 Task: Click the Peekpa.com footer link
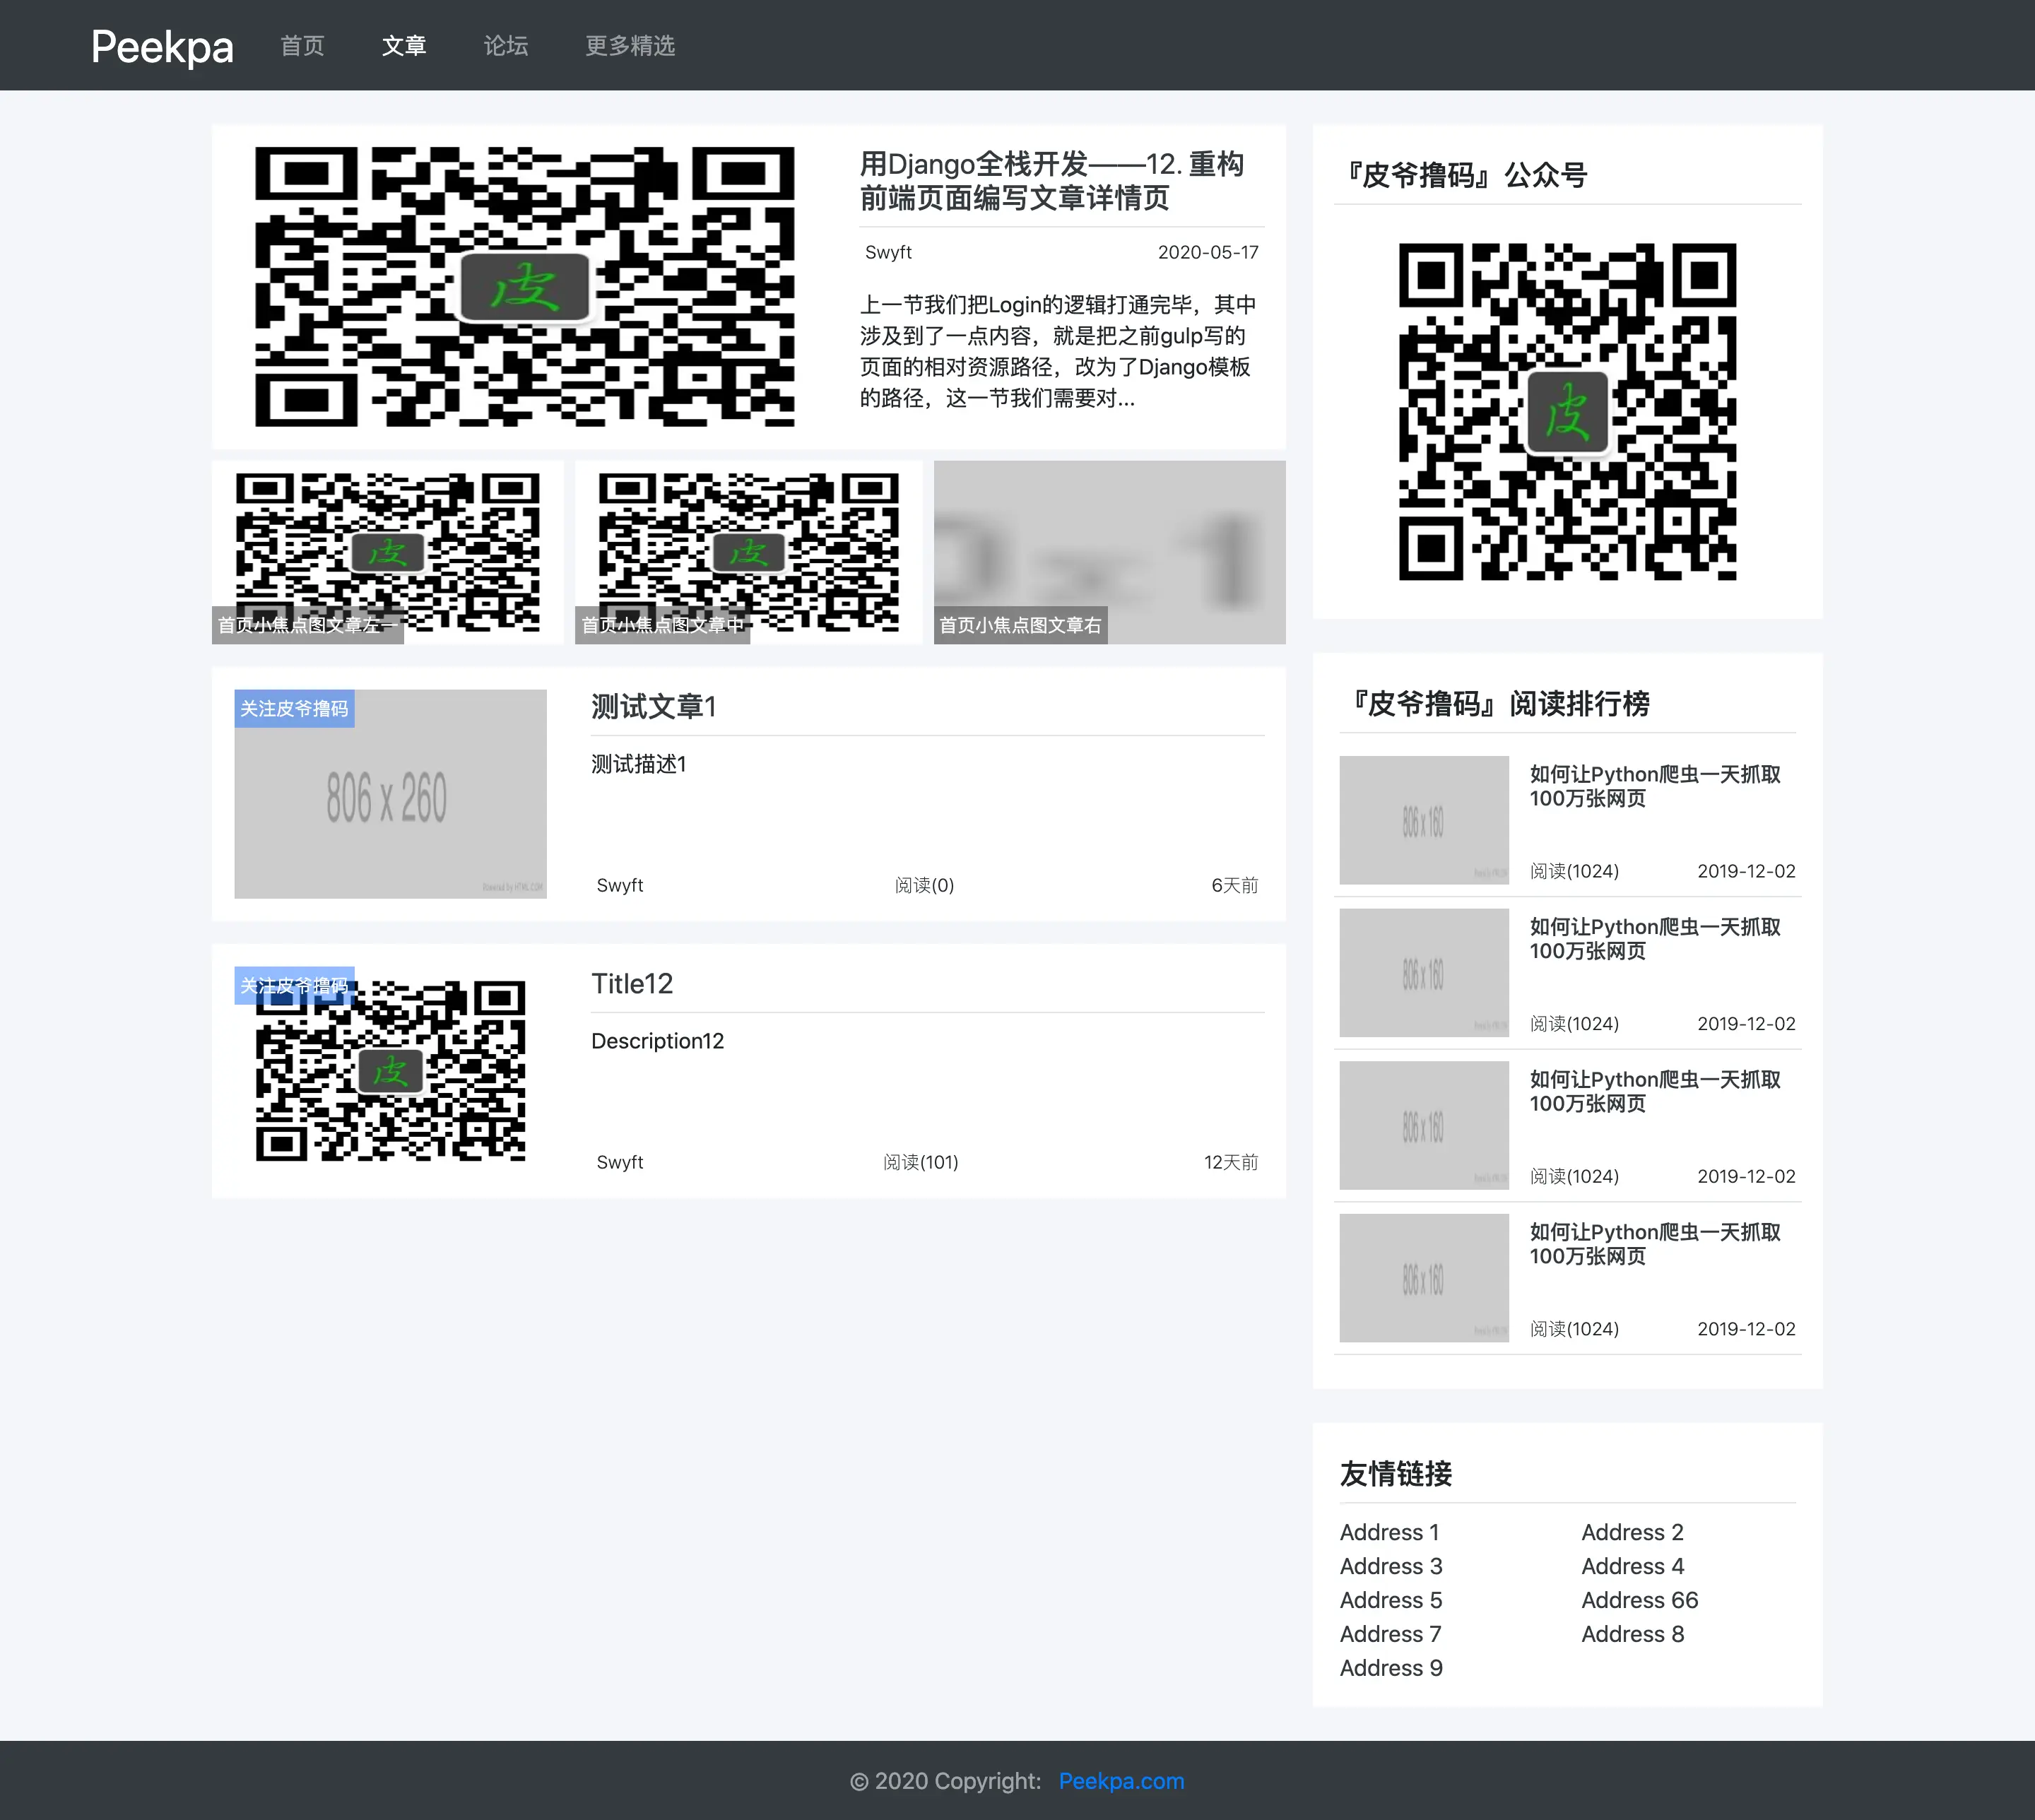point(1121,1781)
